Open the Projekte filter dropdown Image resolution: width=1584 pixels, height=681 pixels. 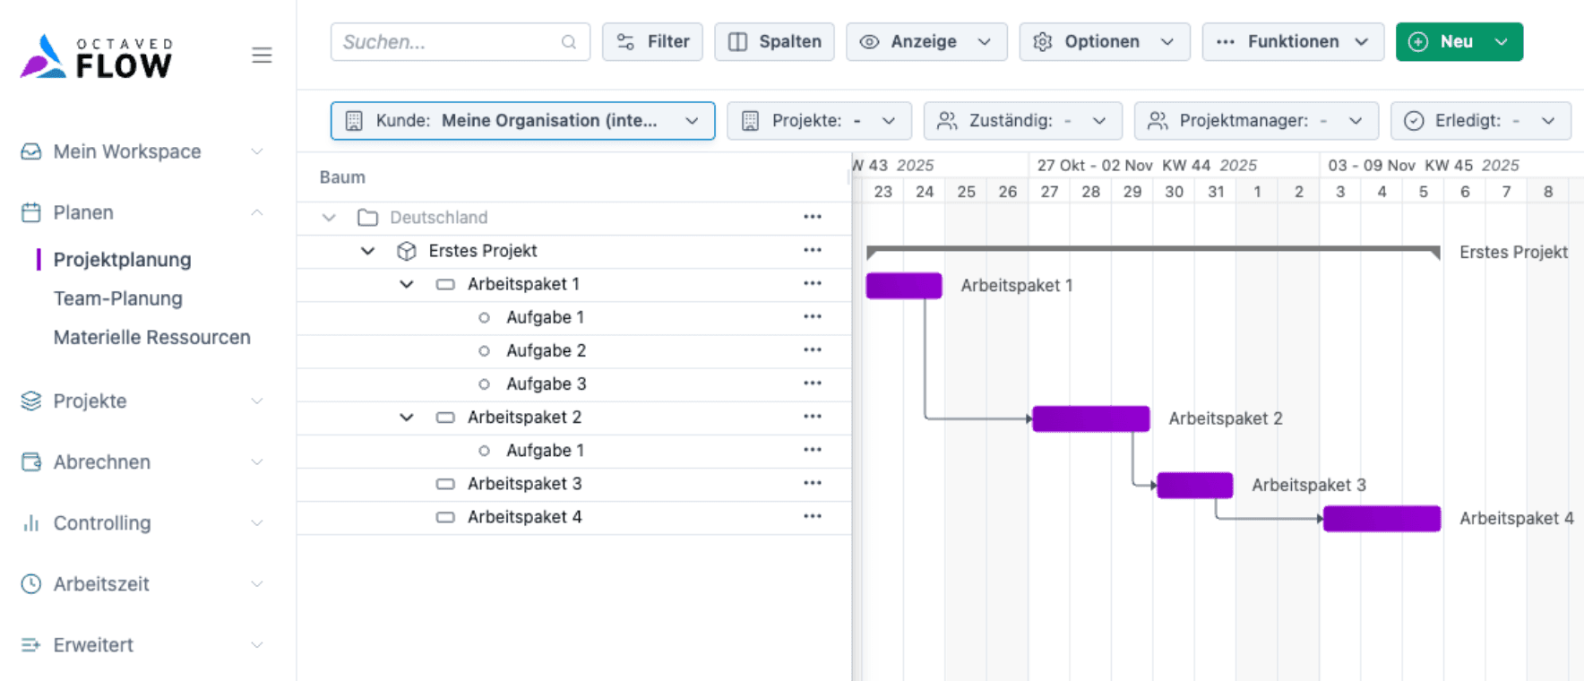(819, 121)
